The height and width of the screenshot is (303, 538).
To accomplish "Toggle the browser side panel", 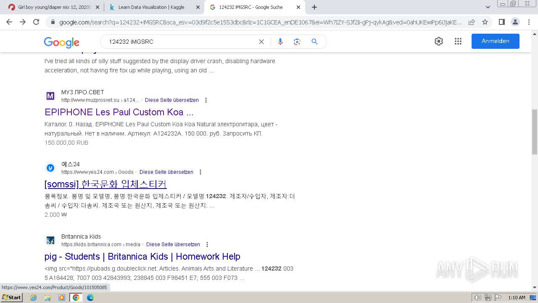I will click(501, 22).
